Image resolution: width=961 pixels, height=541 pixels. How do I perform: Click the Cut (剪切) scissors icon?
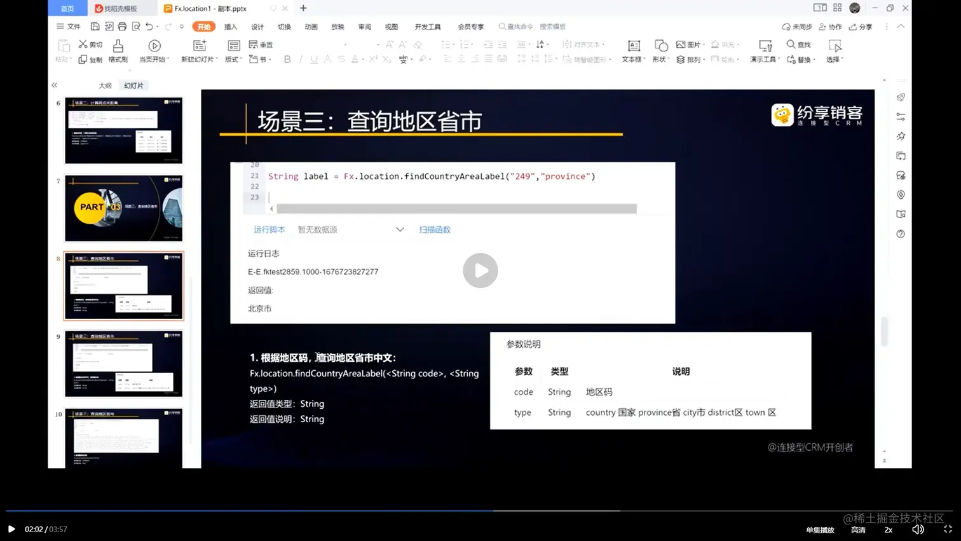click(83, 45)
